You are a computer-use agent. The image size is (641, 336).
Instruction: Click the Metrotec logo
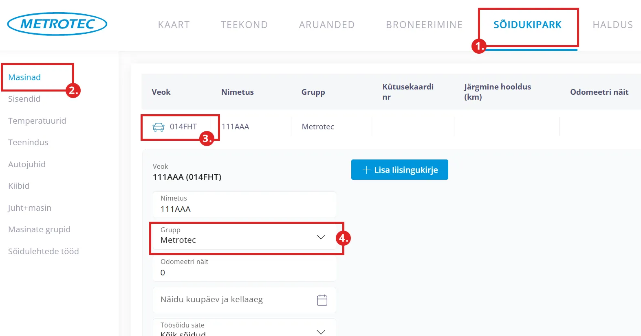57,24
